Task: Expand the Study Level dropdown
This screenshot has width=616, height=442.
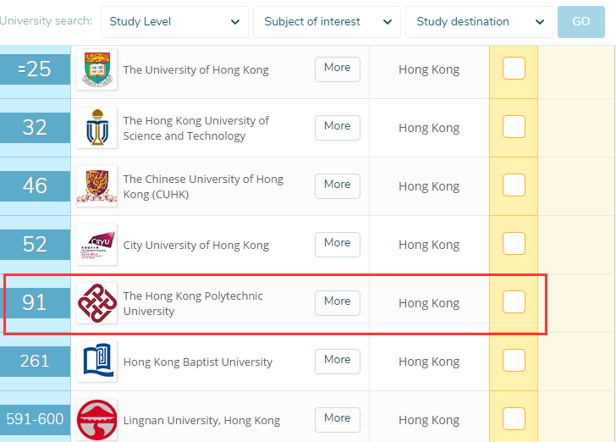Action: coord(174,22)
